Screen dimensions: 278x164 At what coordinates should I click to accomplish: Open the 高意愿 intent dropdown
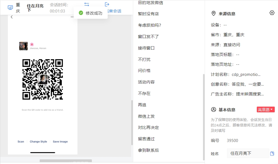[x=265, y=110]
